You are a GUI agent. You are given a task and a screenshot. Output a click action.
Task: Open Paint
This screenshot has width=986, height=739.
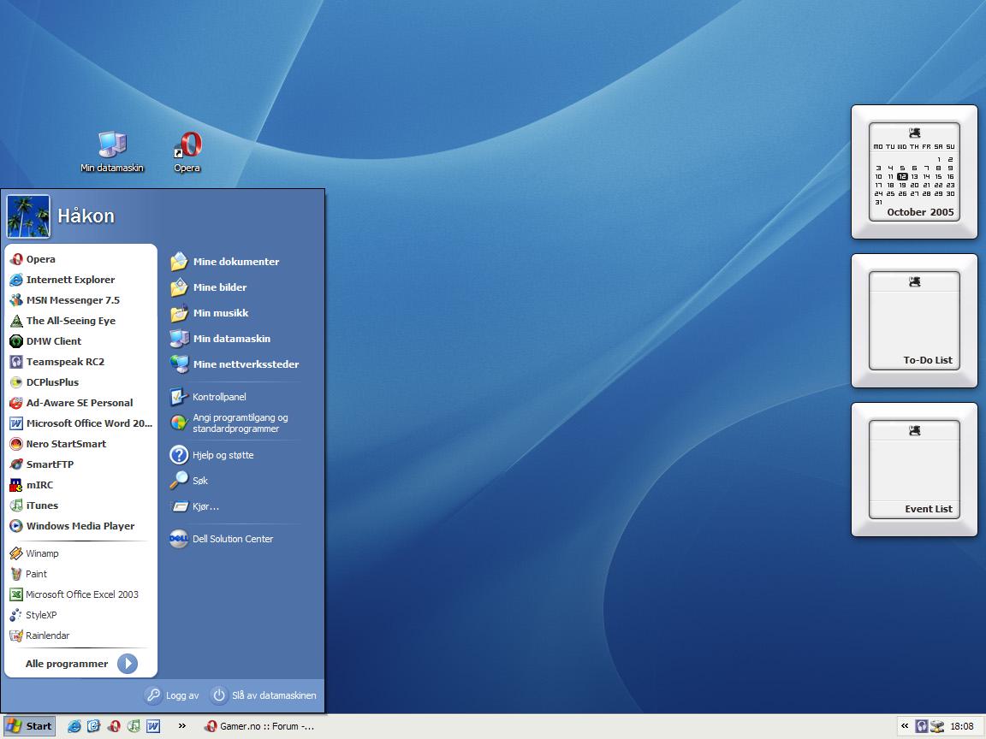coord(80,574)
